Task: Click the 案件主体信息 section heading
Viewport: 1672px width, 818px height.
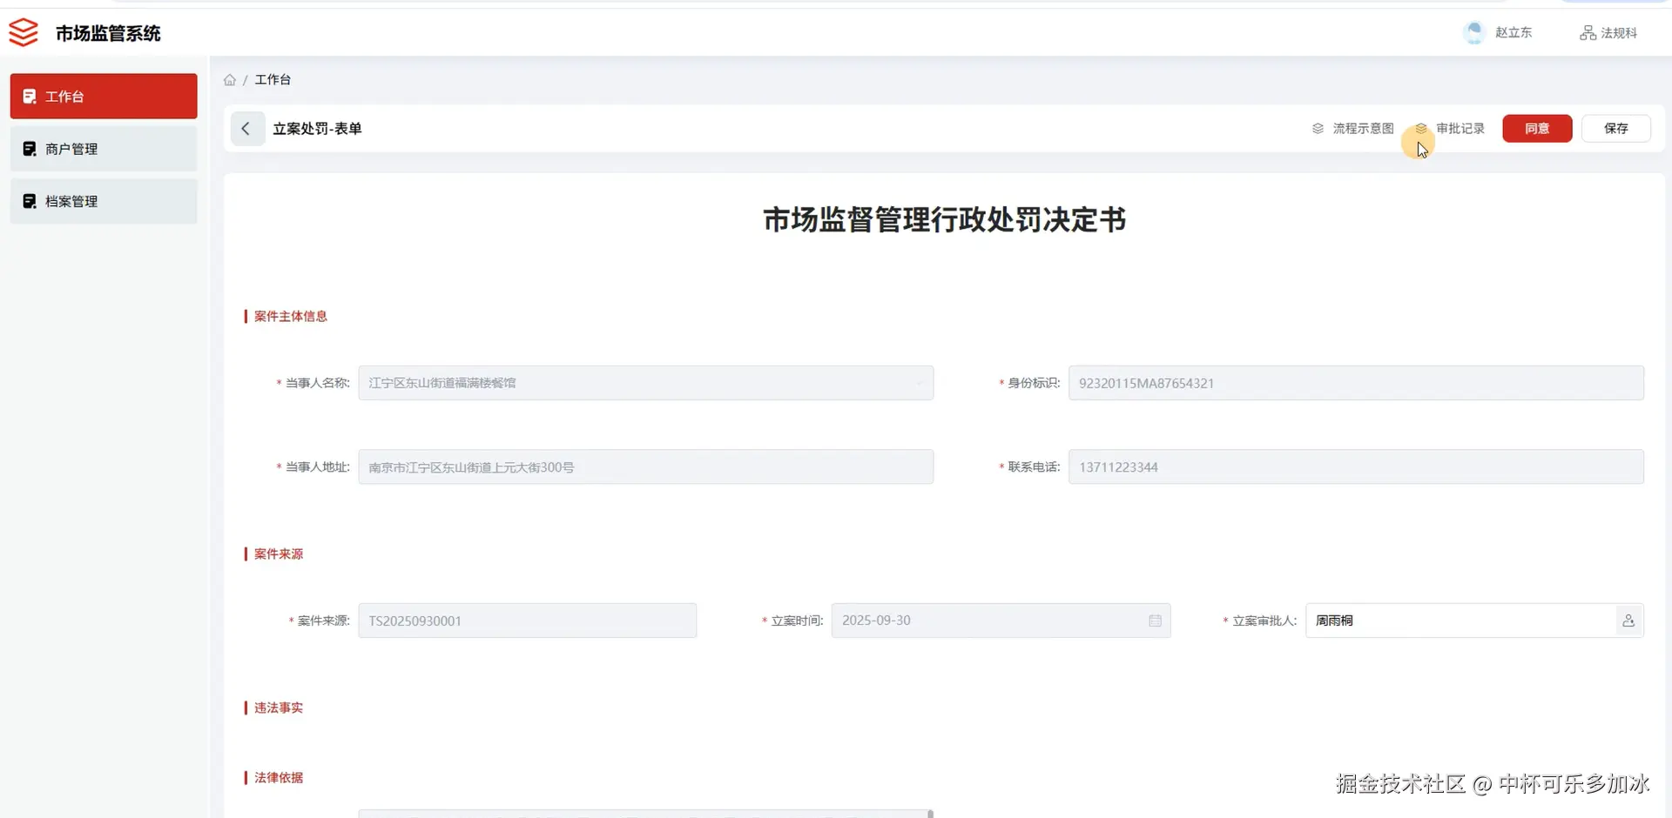Action: coord(291,317)
